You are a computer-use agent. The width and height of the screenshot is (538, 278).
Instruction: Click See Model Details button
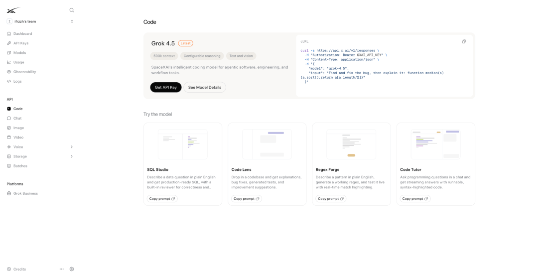pyautogui.click(x=205, y=87)
